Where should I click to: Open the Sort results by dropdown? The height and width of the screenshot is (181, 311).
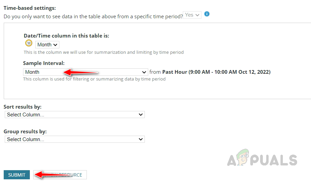click(75, 115)
